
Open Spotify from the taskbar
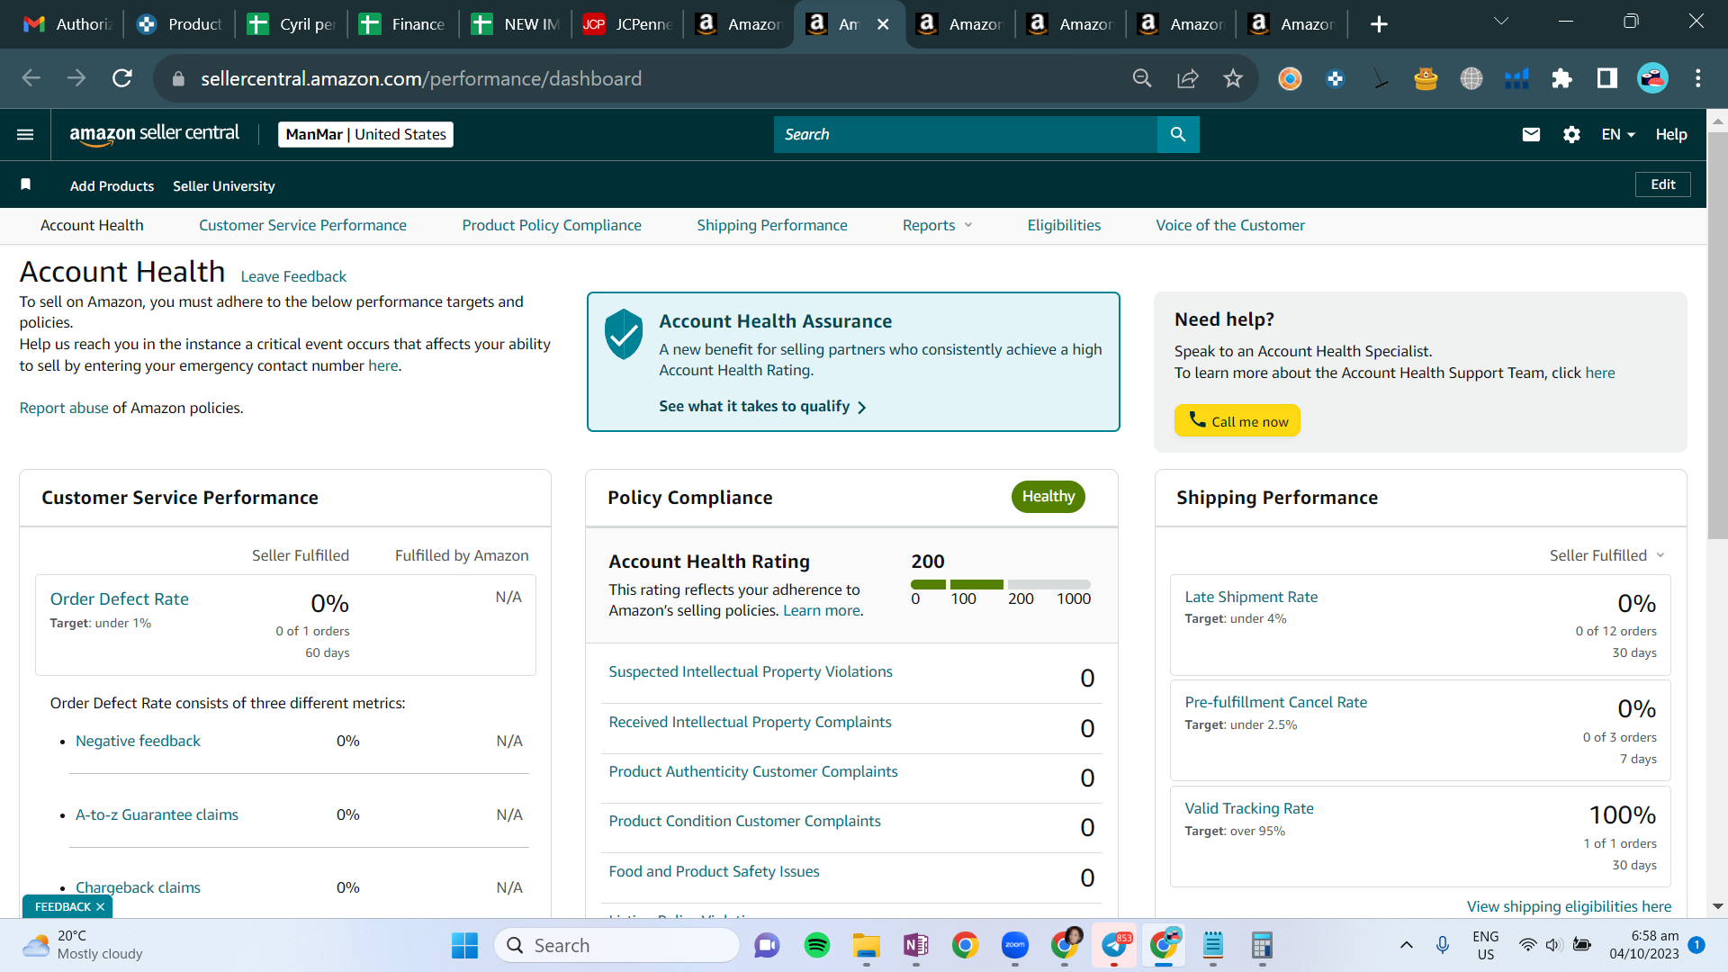(817, 946)
